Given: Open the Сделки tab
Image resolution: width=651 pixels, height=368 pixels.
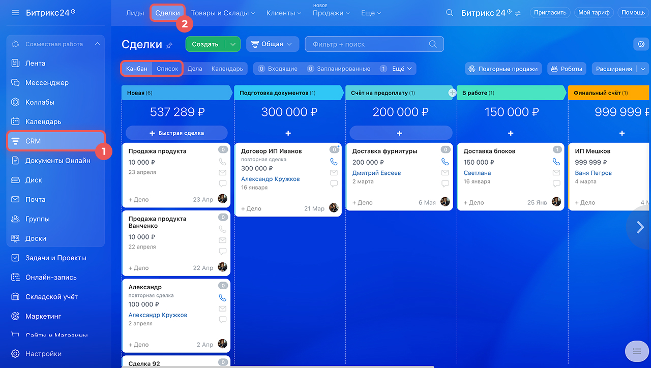Looking at the screenshot, I should click(x=167, y=13).
